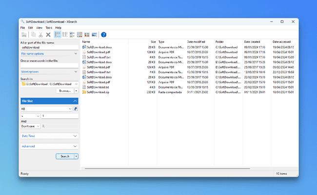Switch to Tiles view via toolbar icon
Screen dimensions: 317x195
coord(72,35)
